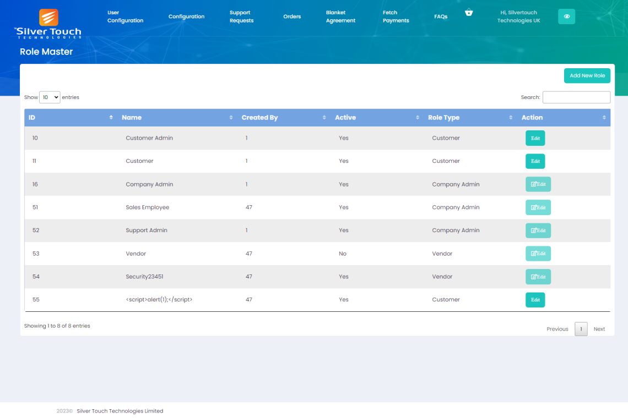Click the Customer Admin name cell
The height and width of the screenshot is (418, 628).
coord(149,138)
